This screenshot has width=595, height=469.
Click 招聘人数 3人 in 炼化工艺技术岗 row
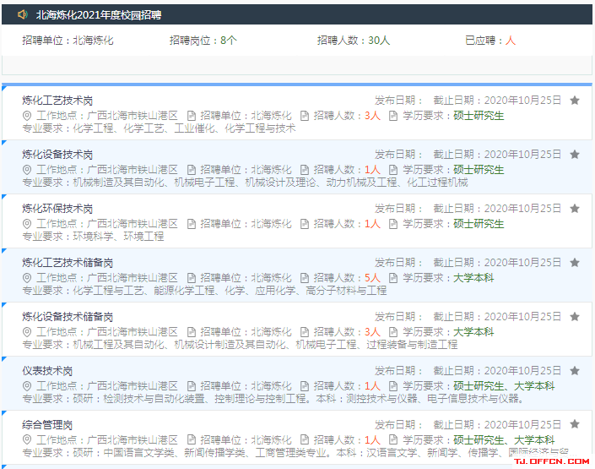pyautogui.click(x=347, y=116)
